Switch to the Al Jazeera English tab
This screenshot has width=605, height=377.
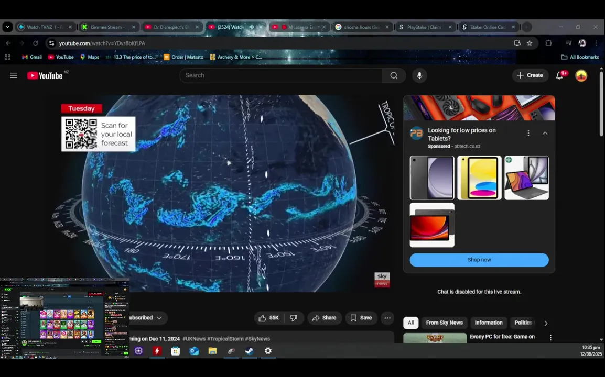pyautogui.click(x=298, y=27)
